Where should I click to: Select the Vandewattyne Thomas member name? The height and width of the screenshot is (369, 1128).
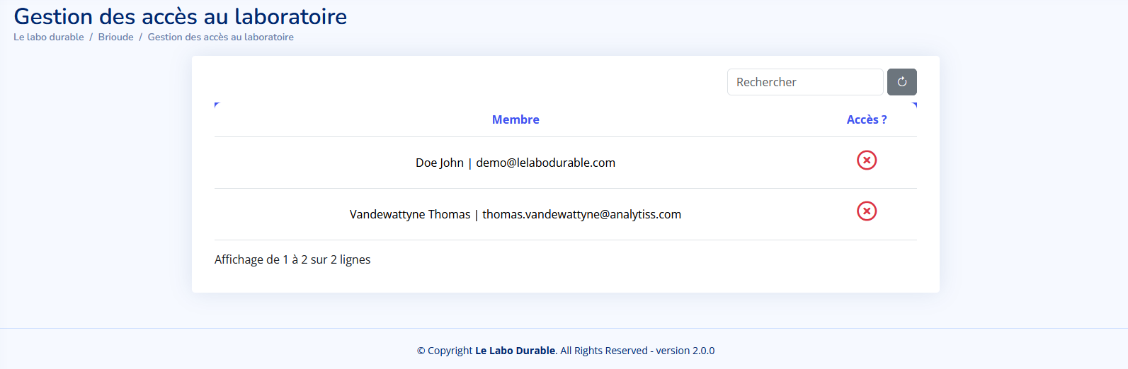tap(409, 214)
